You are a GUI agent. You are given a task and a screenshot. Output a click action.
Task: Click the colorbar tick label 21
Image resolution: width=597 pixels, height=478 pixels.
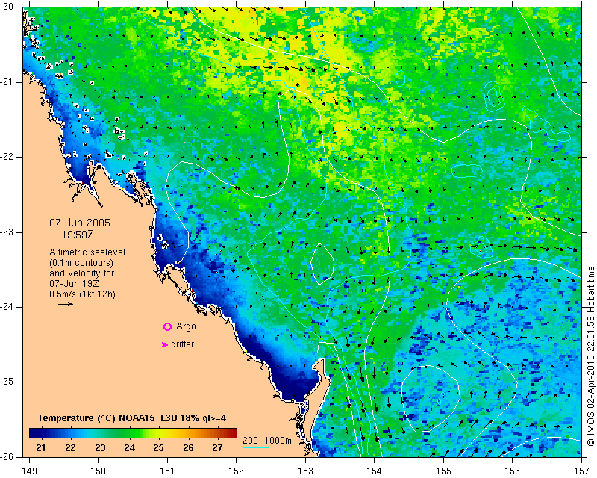coord(41,448)
